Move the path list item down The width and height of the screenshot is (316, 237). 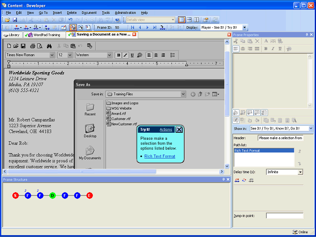(300, 163)
